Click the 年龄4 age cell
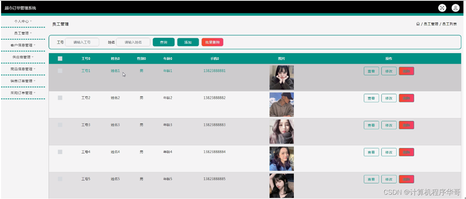 168,152
